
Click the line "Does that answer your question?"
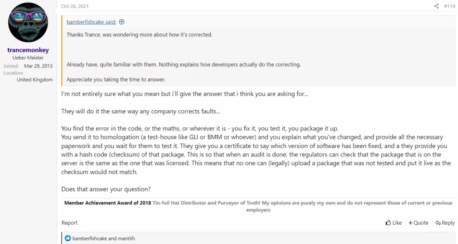[x=106, y=189]
